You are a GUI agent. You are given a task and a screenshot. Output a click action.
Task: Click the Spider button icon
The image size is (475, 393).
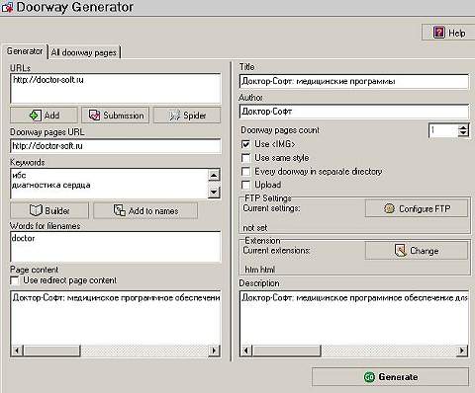(174, 116)
